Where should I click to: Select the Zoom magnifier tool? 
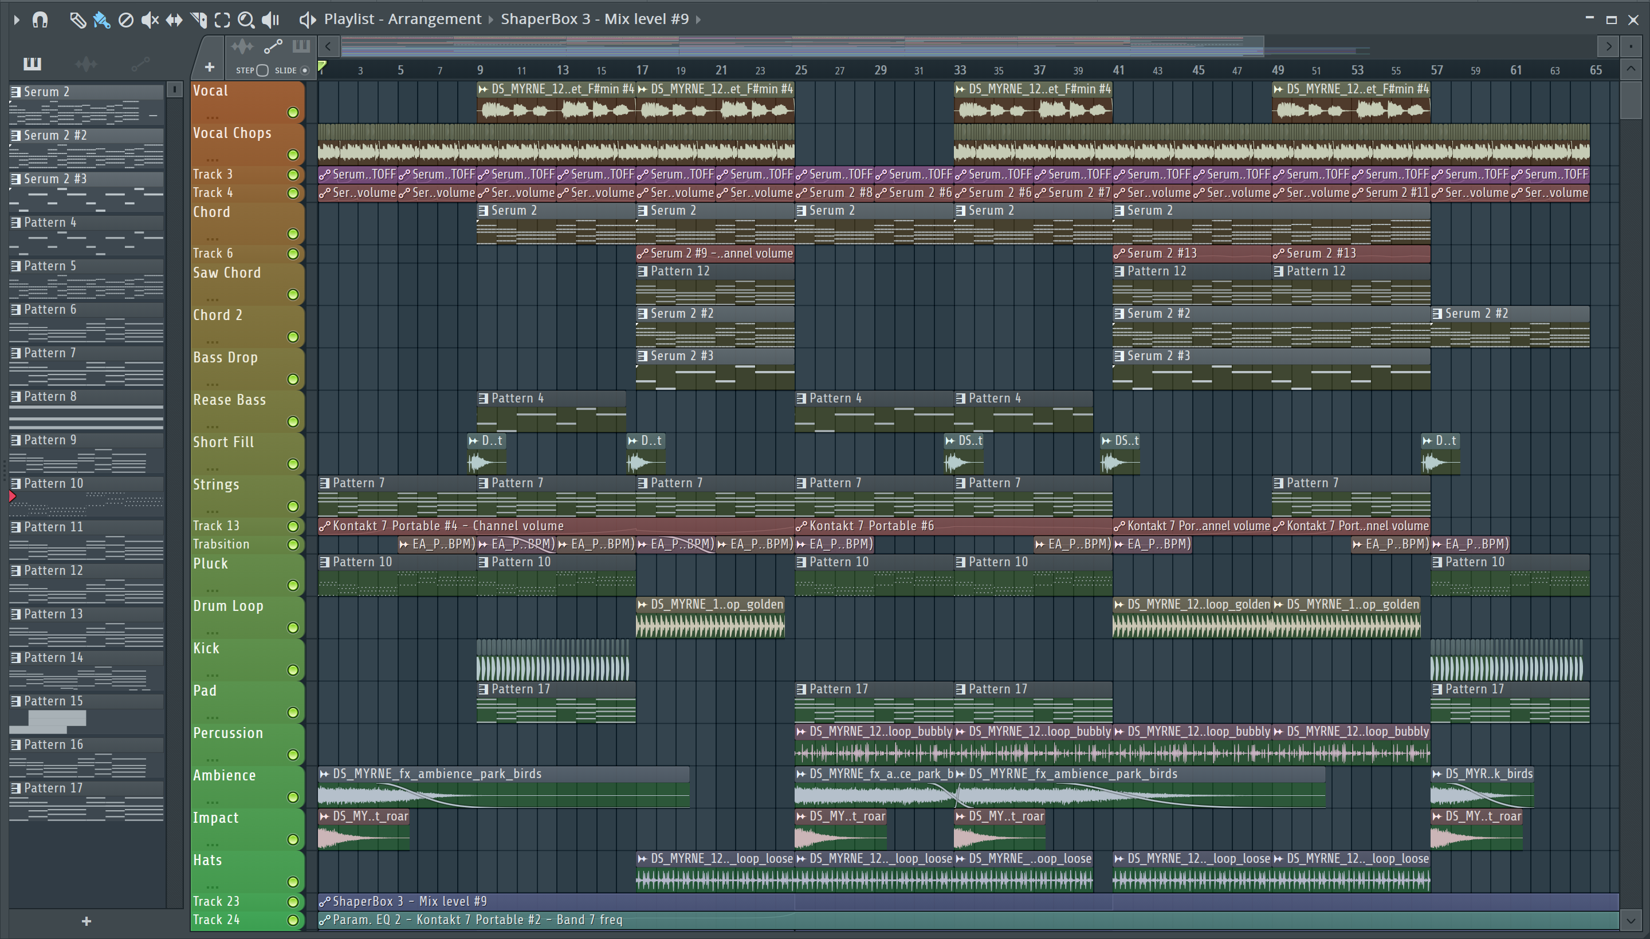tap(246, 20)
